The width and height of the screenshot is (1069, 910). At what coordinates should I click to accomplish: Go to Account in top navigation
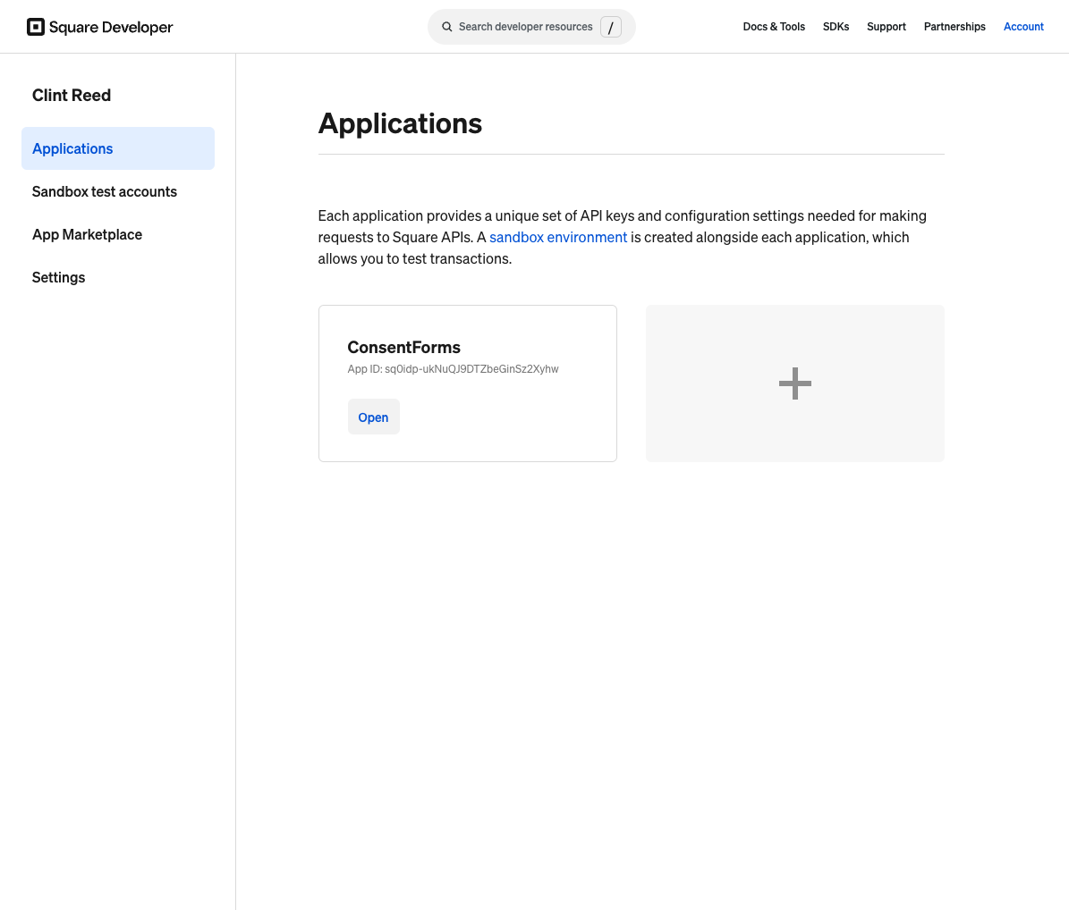pos(1023,27)
